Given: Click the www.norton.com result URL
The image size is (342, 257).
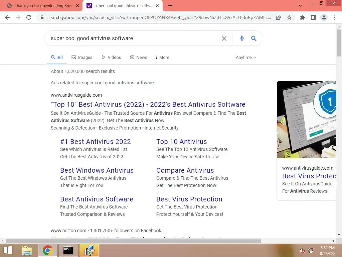Looking at the screenshot, I should point(68,231).
